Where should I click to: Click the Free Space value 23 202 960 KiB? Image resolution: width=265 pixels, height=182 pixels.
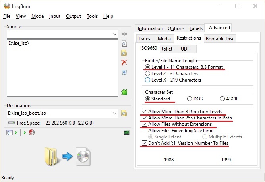click(x=60, y=123)
